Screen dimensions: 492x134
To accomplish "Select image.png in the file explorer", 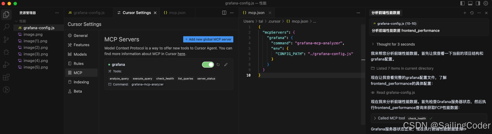I will [x=39, y=34].
